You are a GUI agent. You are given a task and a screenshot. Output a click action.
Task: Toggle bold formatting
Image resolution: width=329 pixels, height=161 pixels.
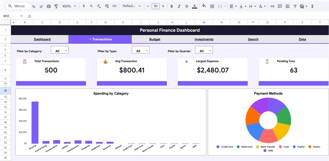tap(171, 6)
